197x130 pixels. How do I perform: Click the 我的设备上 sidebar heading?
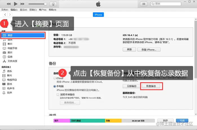coord(6,67)
